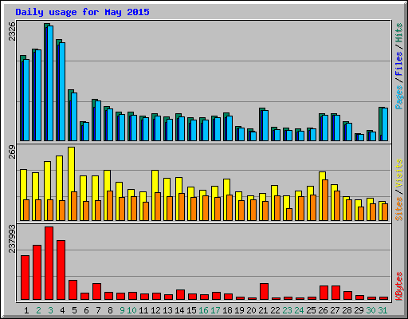Image resolution: width=408 pixels, height=319 pixels.
Task: Click day 13 on the x-axis
Action: tap(167, 310)
